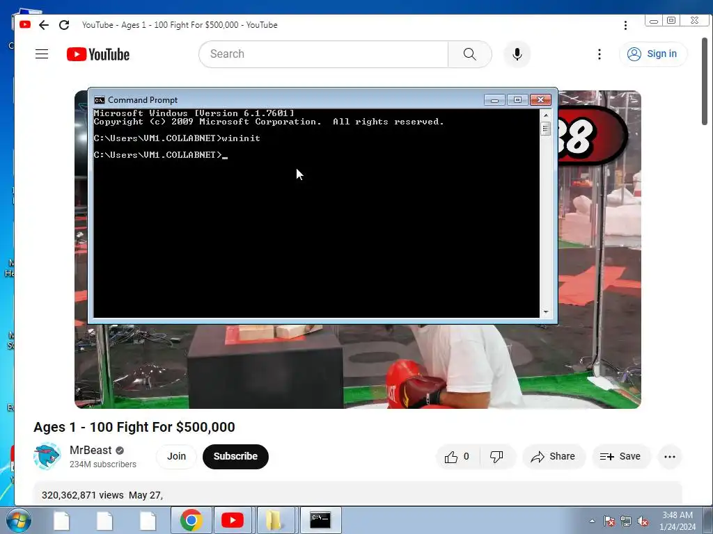Open Chrome from the taskbar
Screen dimensions: 713x534
point(191,520)
